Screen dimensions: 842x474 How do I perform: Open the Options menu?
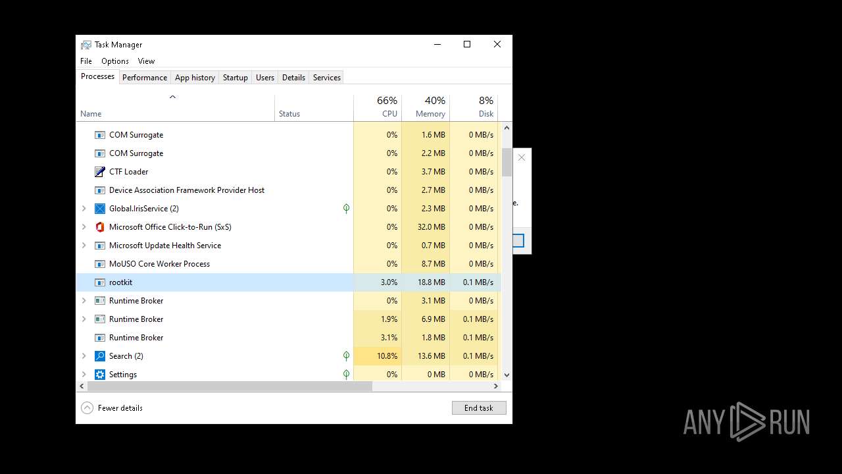[x=115, y=61]
